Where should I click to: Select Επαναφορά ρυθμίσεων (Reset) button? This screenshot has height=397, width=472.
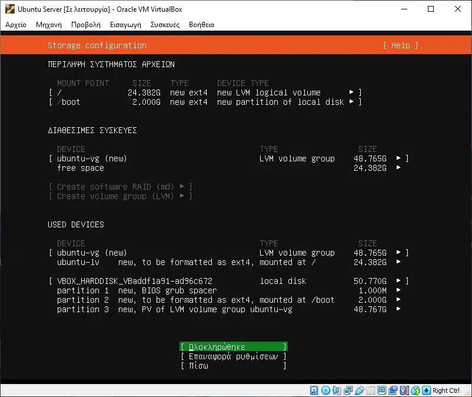233,356
